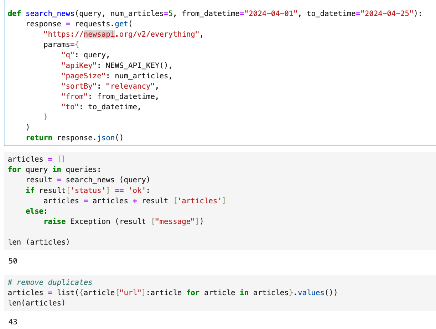Click the "2024-04-25" to_datetime default value
This screenshot has height=329, width=436.
[386, 14]
